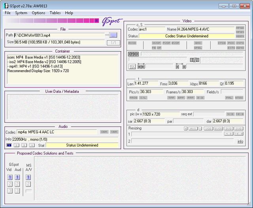Click the PAL standard badge
Viewport: 253px width, 208px height.
pyautogui.click(x=229, y=98)
